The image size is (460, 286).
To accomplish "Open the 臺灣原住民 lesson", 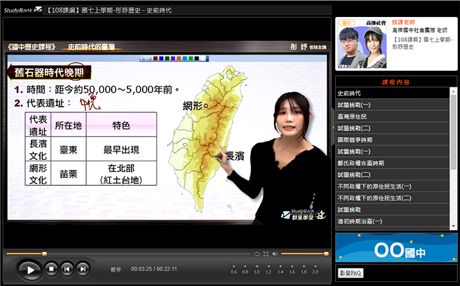I will point(354,116).
